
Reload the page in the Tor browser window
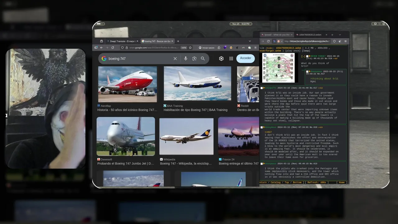coord(268,41)
